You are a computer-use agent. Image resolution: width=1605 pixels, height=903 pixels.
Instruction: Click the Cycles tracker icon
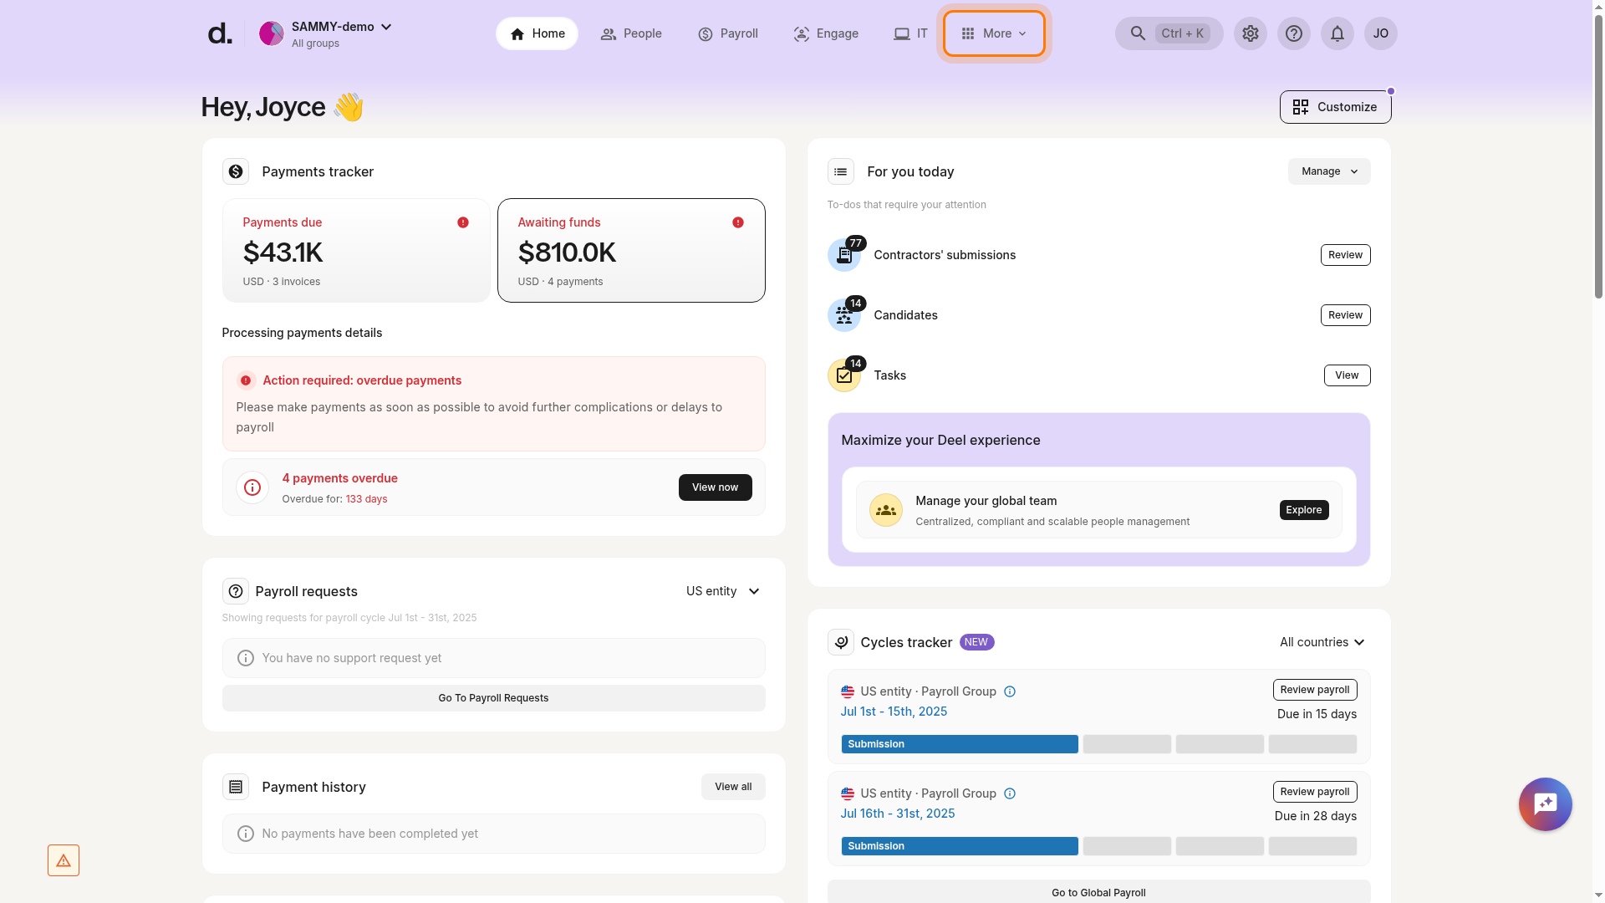(841, 642)
